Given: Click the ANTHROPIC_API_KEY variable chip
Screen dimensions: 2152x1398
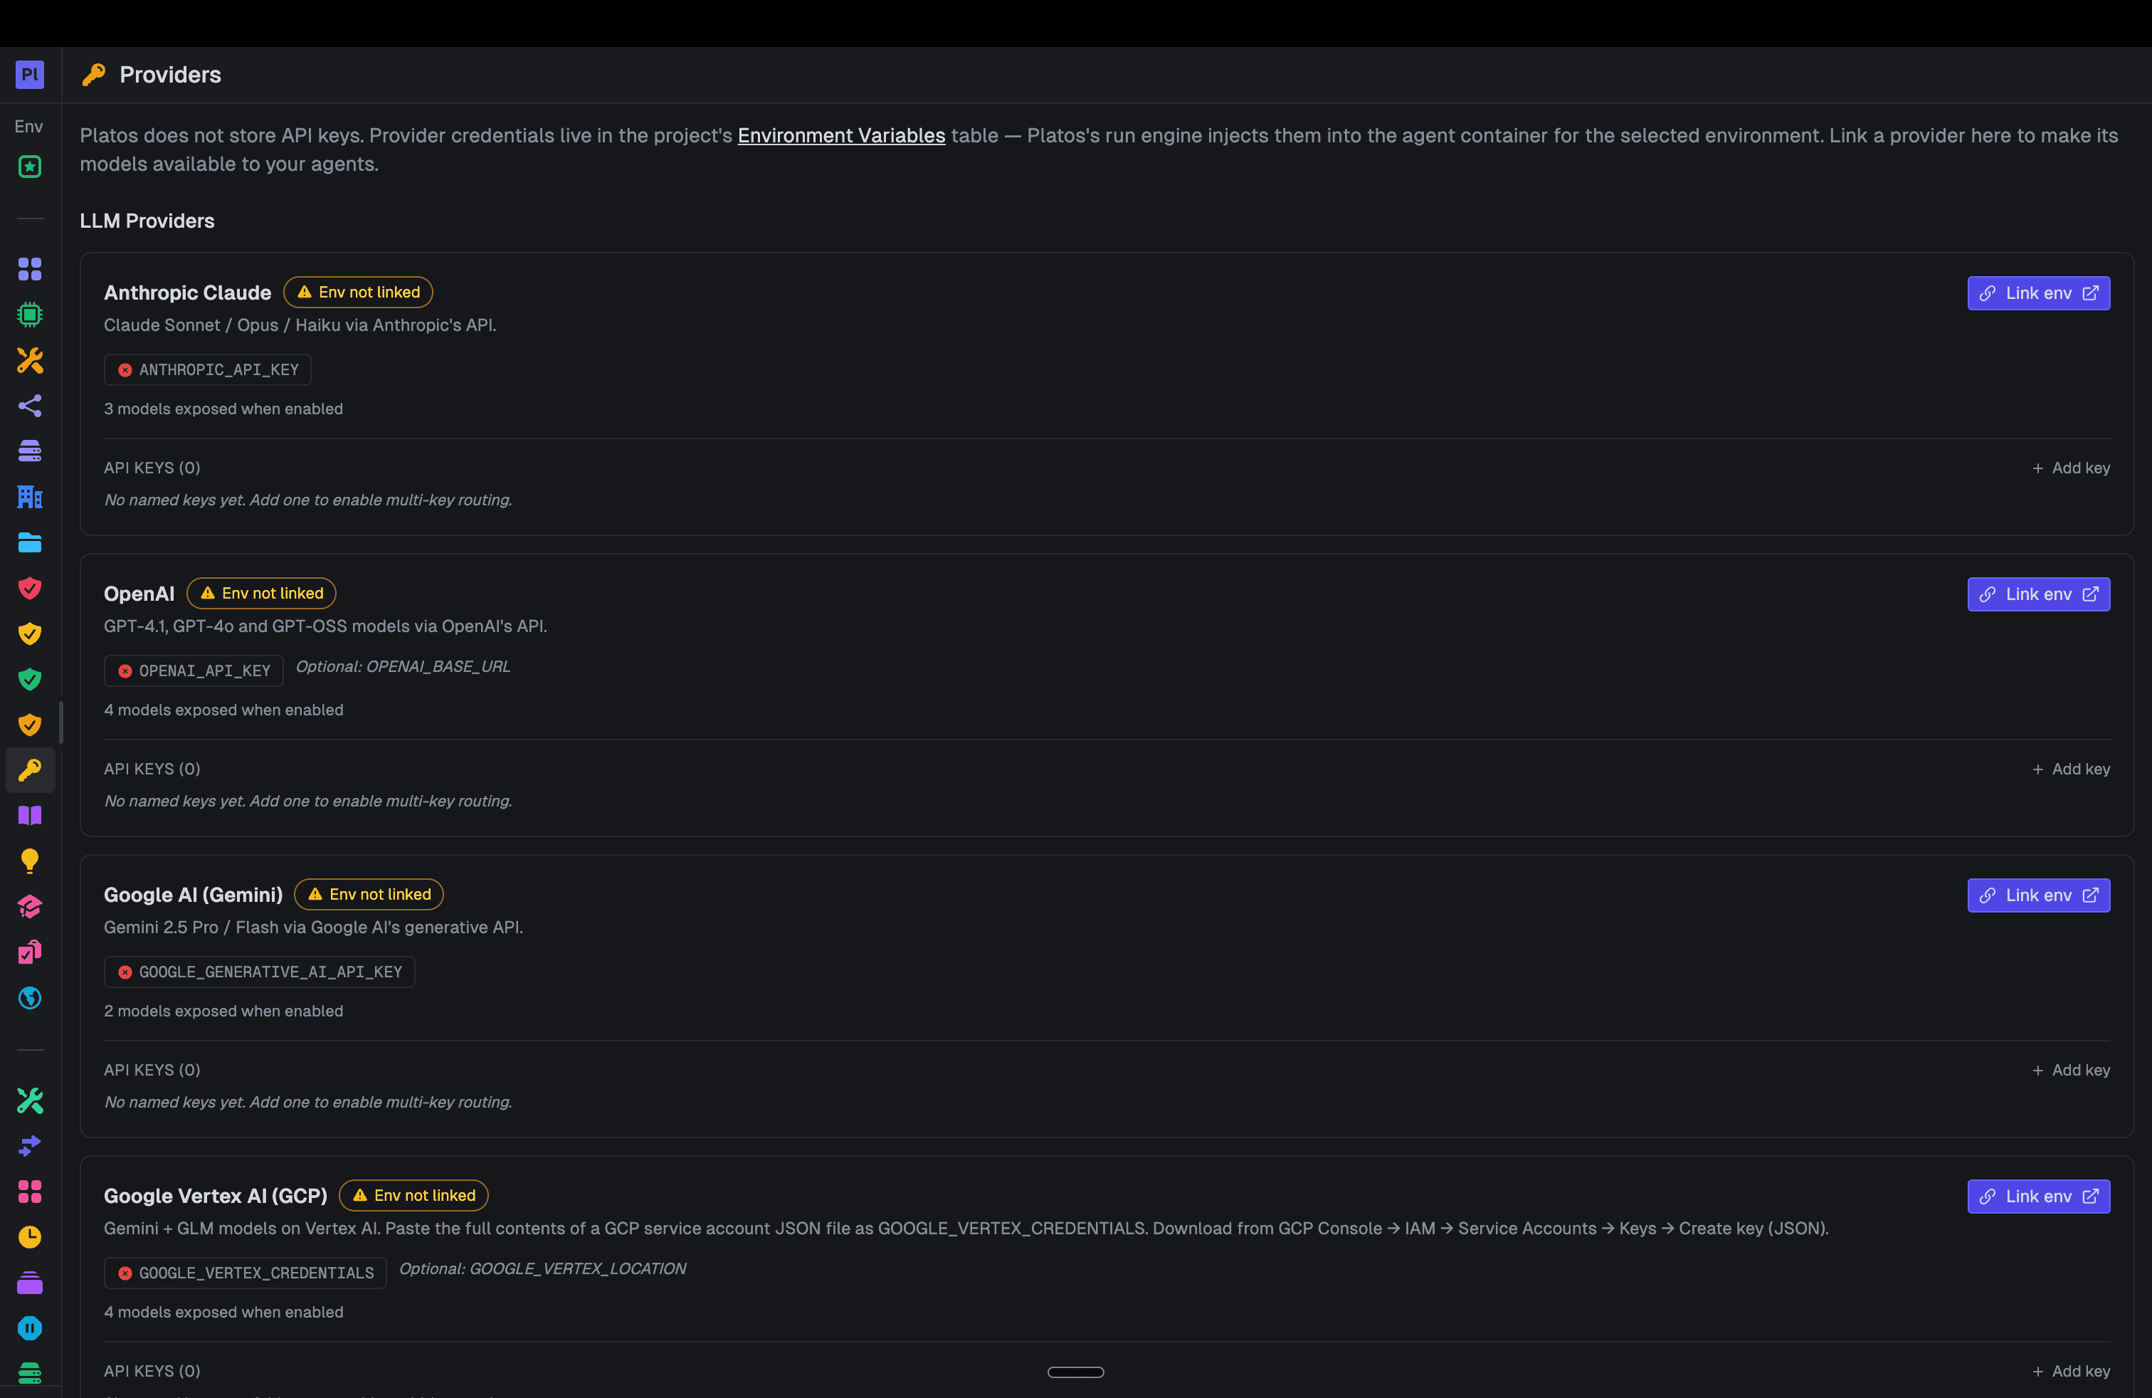Looking at the screenshot, I should click(x=207, y=370).
